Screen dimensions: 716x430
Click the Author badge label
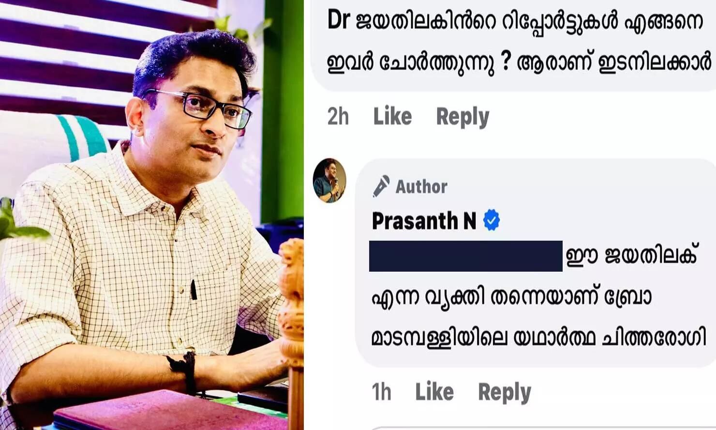(421, 186)
